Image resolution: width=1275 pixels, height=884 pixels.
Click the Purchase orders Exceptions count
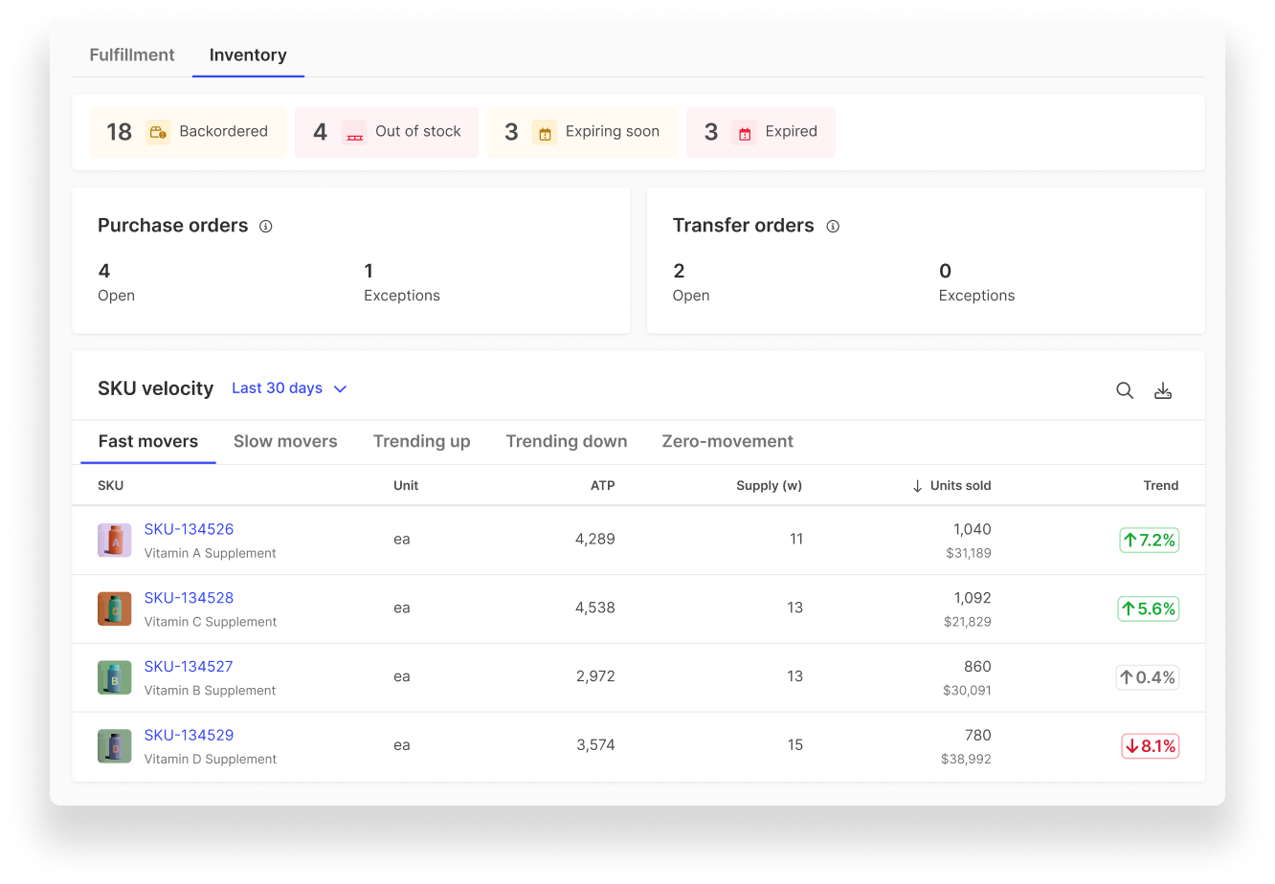[369, 272]
